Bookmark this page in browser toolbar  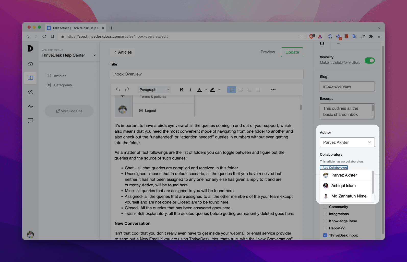[x=52, y=36]
